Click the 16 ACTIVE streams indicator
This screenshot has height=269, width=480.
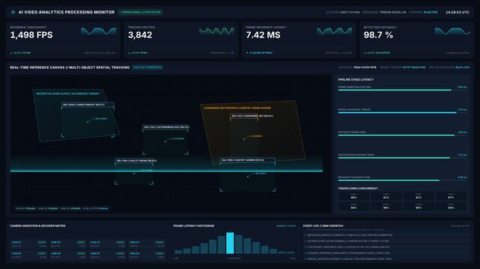[x=431, y=12]
